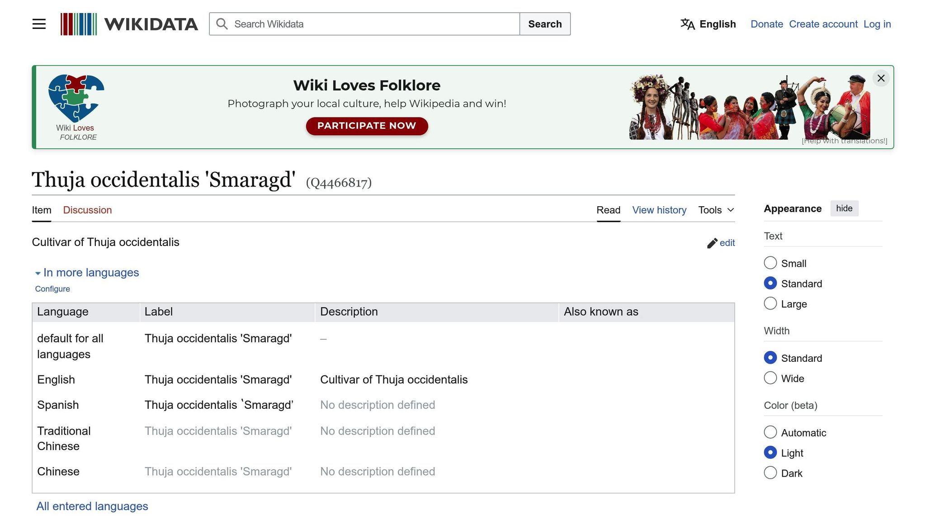Click the Wiki Loves Folklore heart logo
926x521 pixels.
click(76, 98)
